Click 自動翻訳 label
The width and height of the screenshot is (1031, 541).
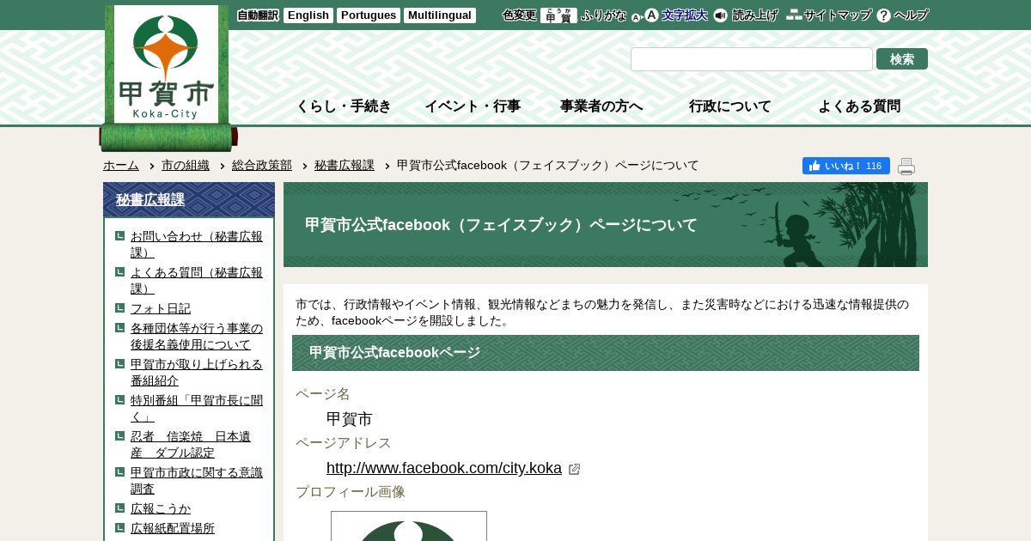point(258,15)
